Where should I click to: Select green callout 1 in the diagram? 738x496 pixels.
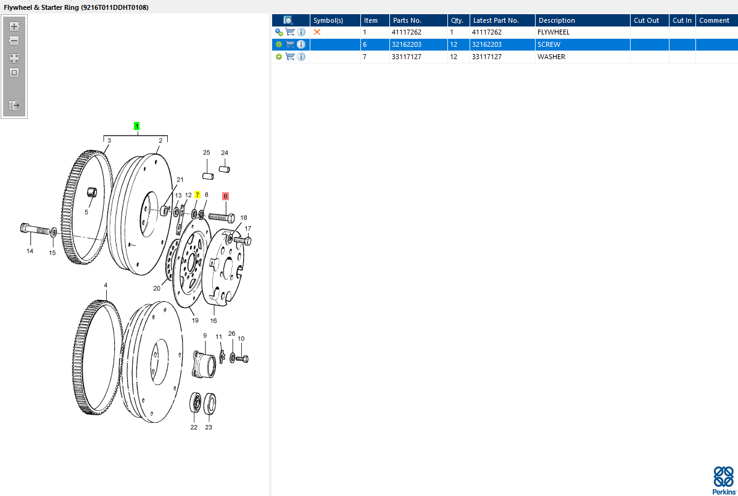(136, 126)
